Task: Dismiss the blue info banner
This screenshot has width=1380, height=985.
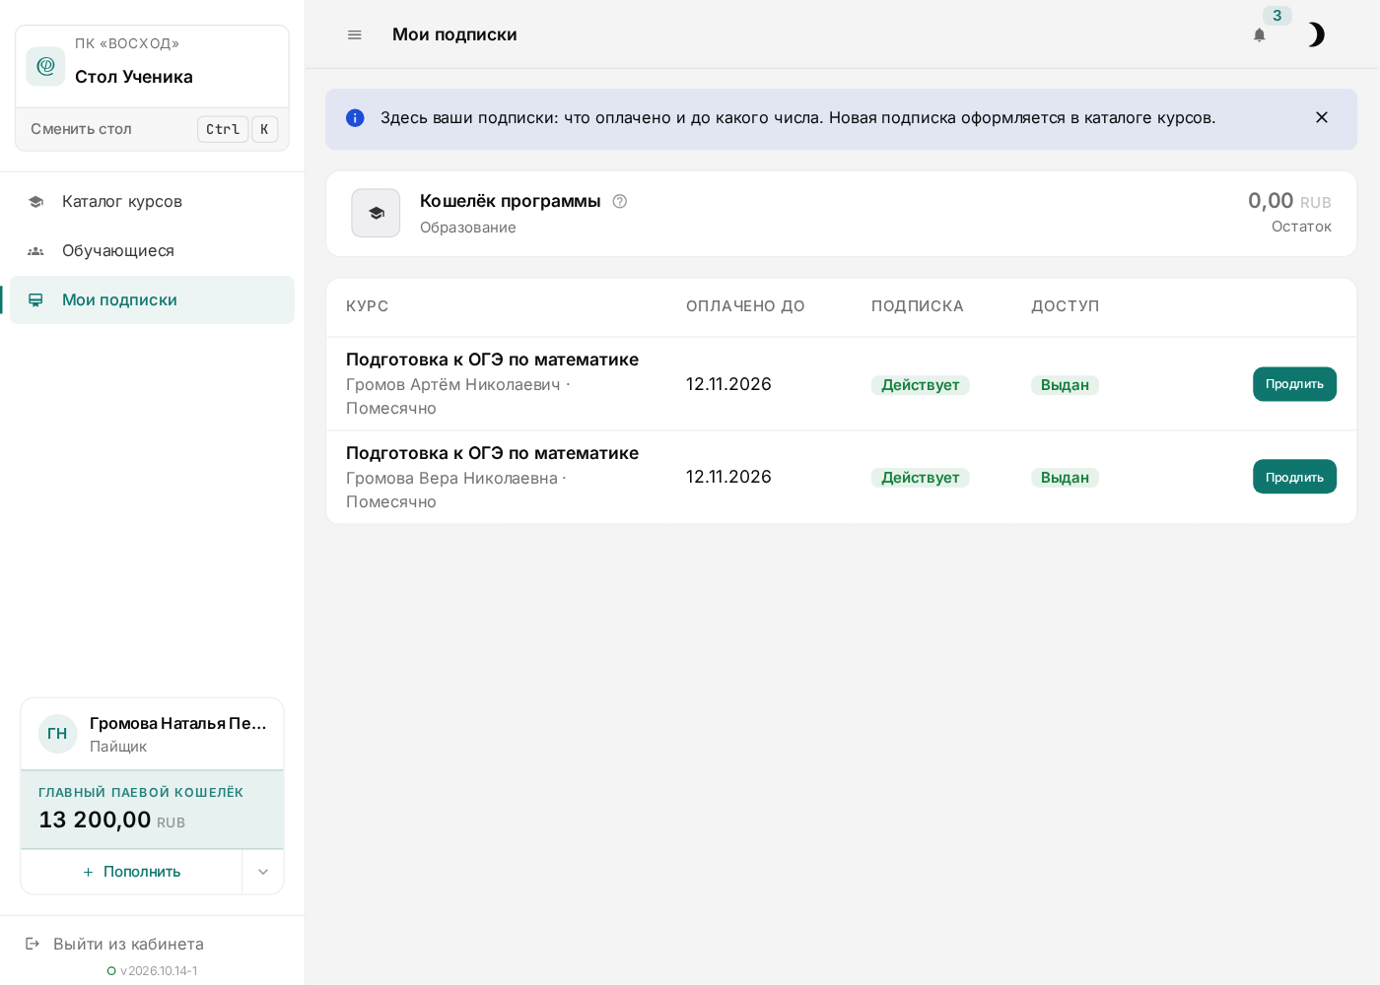Action: (1322, 117)
